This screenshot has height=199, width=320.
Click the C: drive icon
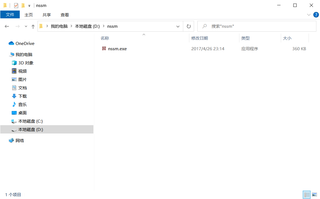(14, 121)
